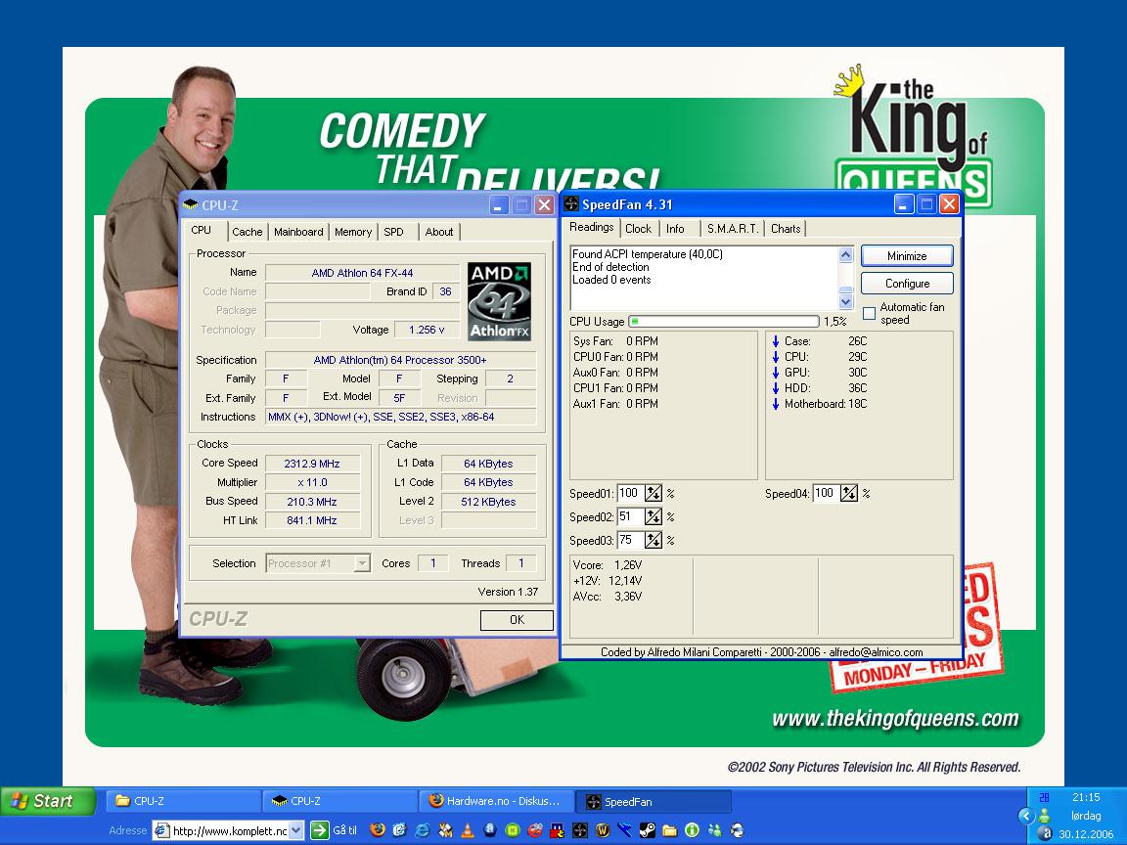Click the Speed04 spin arrows

pyautogui.click(x=849, y=493)
